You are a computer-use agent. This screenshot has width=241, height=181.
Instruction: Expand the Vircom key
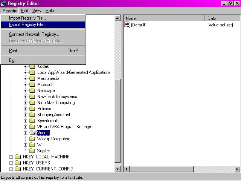click(x=25, y=133)
